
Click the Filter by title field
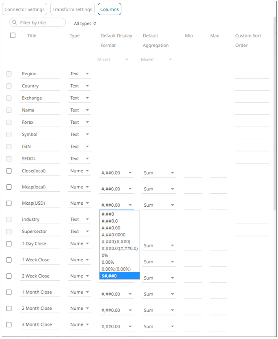41,23
